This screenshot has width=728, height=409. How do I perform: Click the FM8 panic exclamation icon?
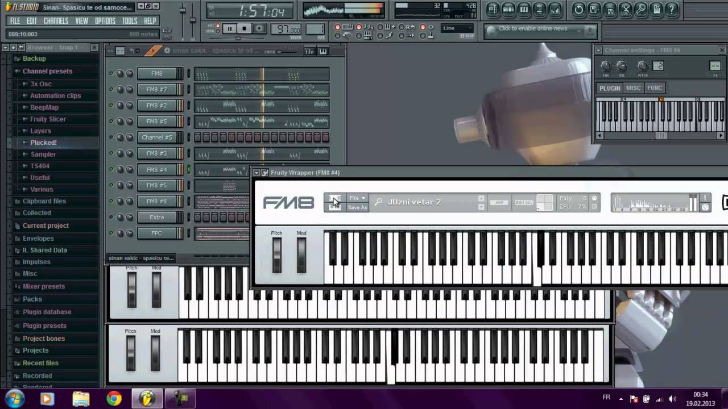click(705, 198)
